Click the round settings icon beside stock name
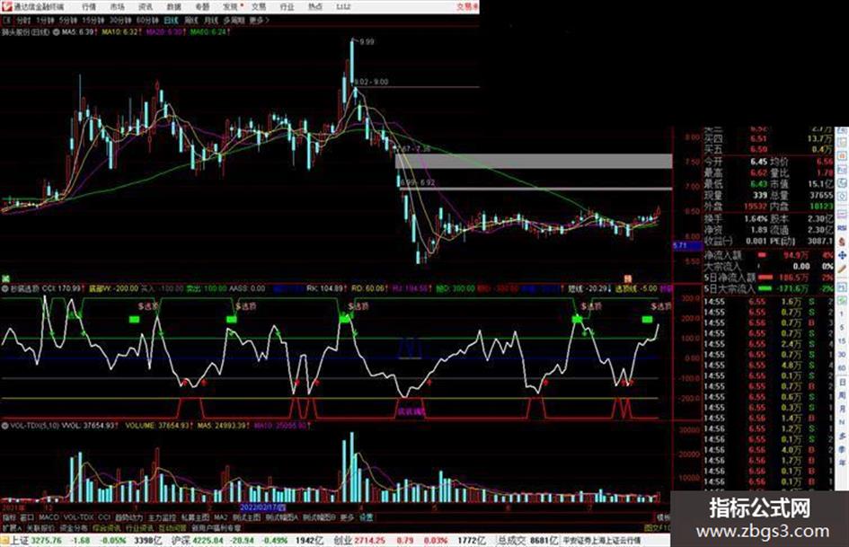Image resolution: width=849 pixels, height=547 pixels. coord(55,32)
